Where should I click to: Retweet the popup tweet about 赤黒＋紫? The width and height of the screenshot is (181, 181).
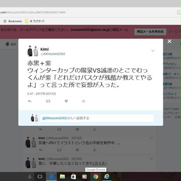click(x=48, y=101)
